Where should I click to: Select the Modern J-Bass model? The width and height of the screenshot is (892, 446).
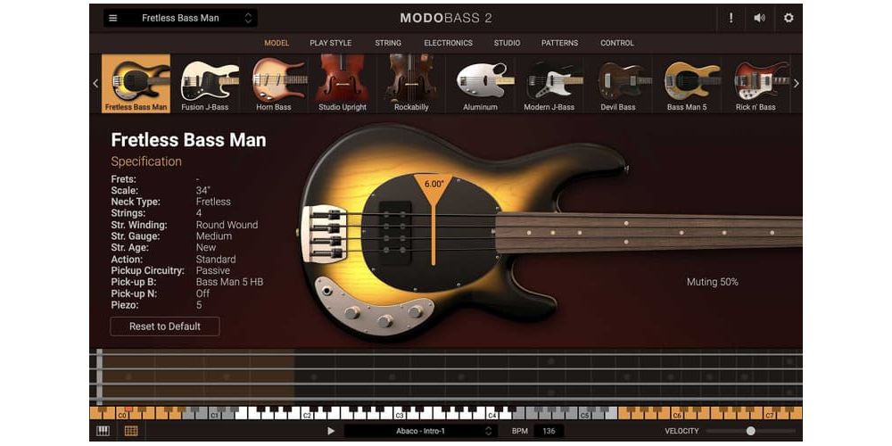point(549,84)
